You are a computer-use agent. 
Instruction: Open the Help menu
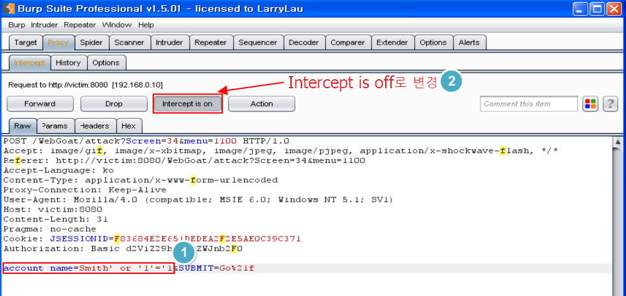[146, 25]
